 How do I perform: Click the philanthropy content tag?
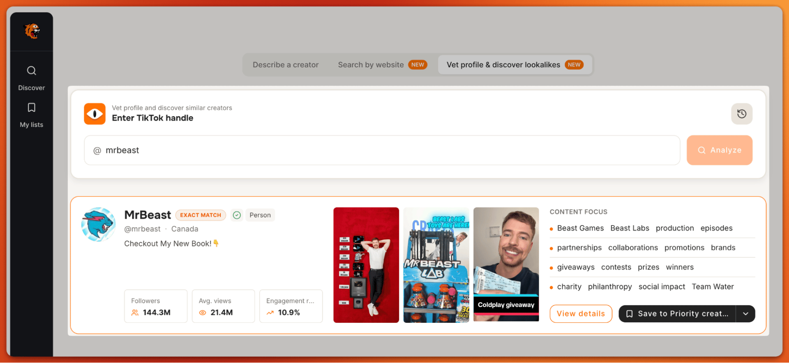[610, 287]
